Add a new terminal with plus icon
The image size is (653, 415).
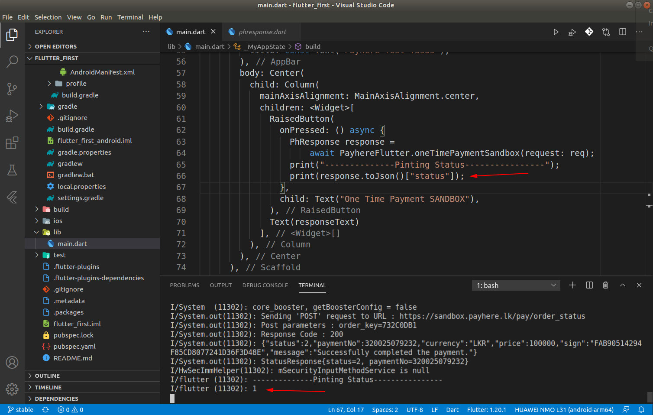(x=572, y=285)
